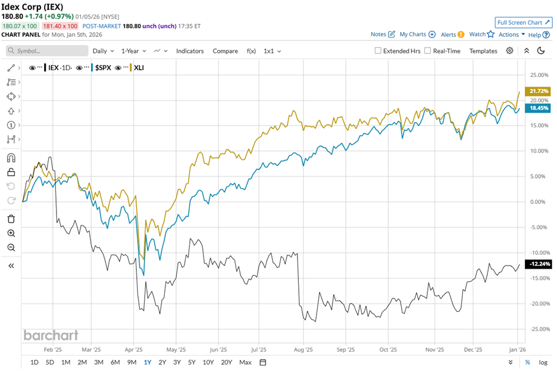Switch to dark mode moon icon
This screenshot has height=381, width=557.
[x=541, y=51]
